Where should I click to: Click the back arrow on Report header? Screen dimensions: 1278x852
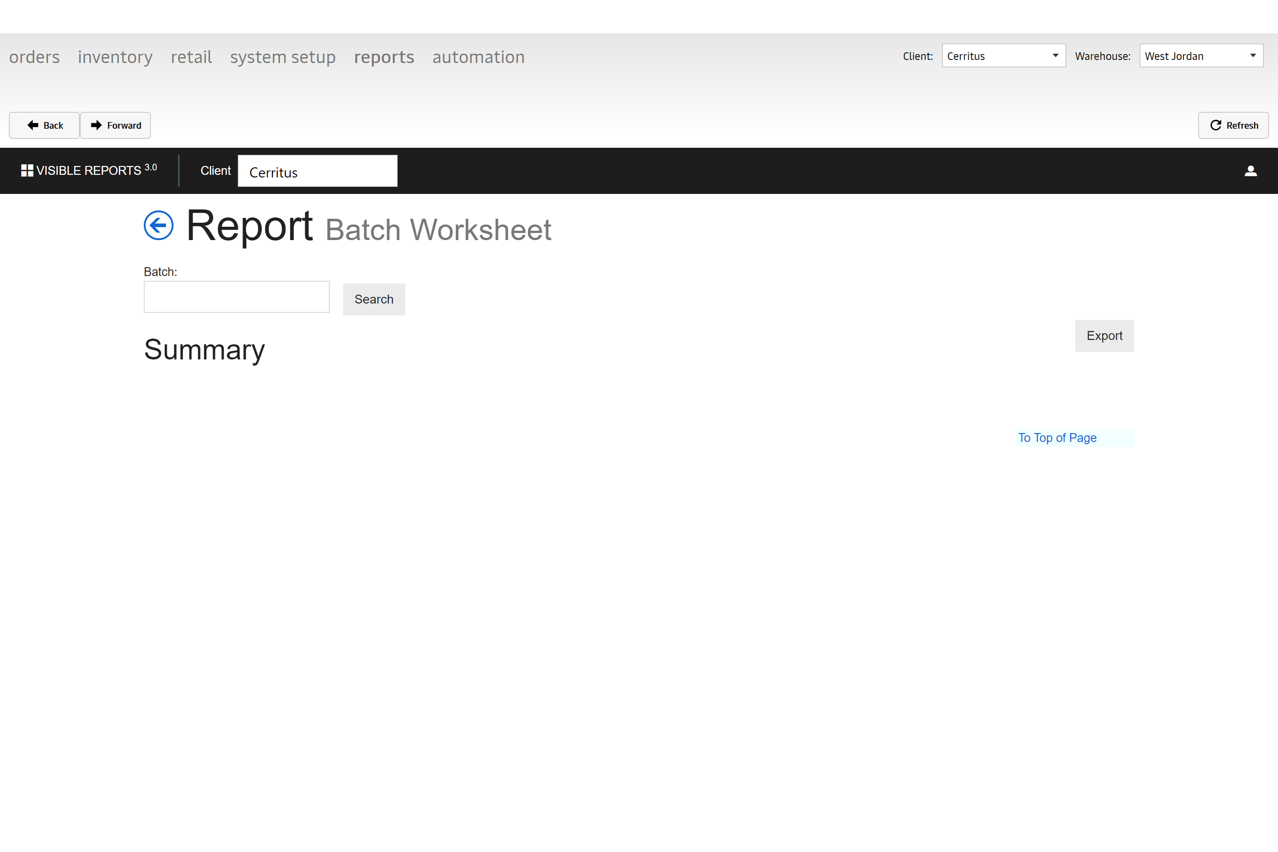click(x=158, y=226)
